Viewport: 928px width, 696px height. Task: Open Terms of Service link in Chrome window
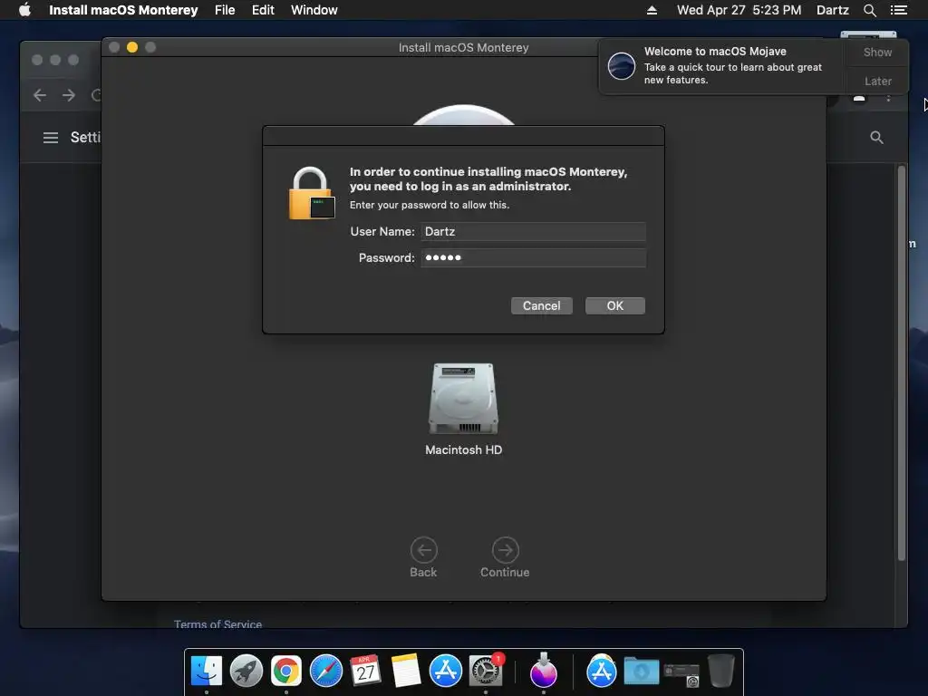[217, 623]
